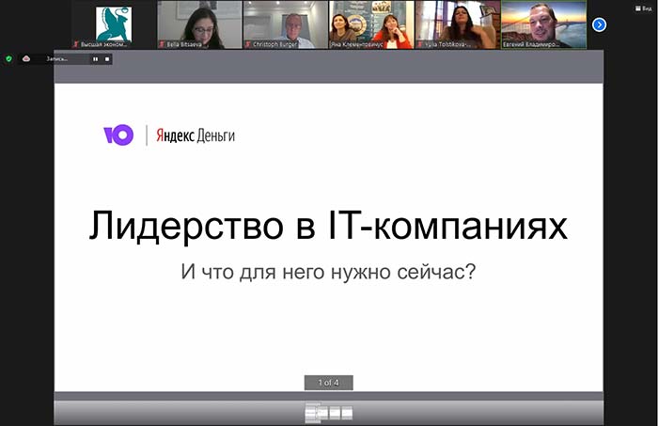Click the green encryption shield icon
Viewport: 658px width, 426px height.
click(8, 59)
